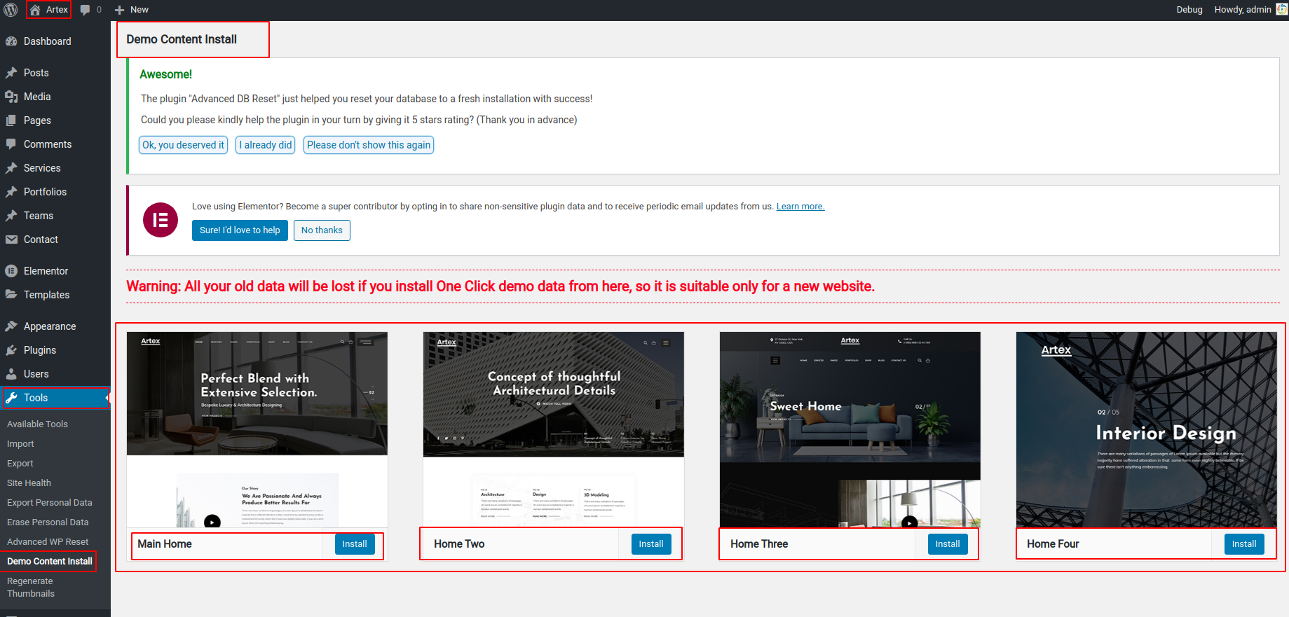Install the Home Two demo
1289x617 pixels.
point(651,544)
